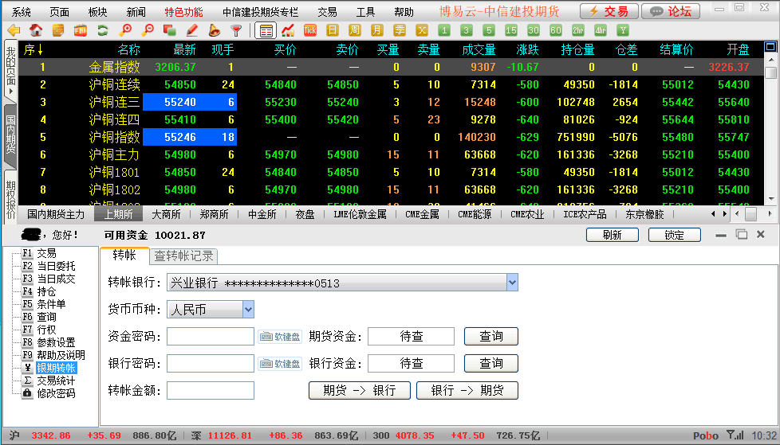Click the red pencil drawing tool icon
This screenshot has height=445, width=780.
[x=191, y=30]
